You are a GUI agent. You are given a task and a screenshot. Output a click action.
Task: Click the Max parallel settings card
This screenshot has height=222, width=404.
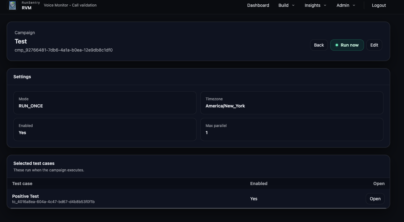(x=291, y=129)
